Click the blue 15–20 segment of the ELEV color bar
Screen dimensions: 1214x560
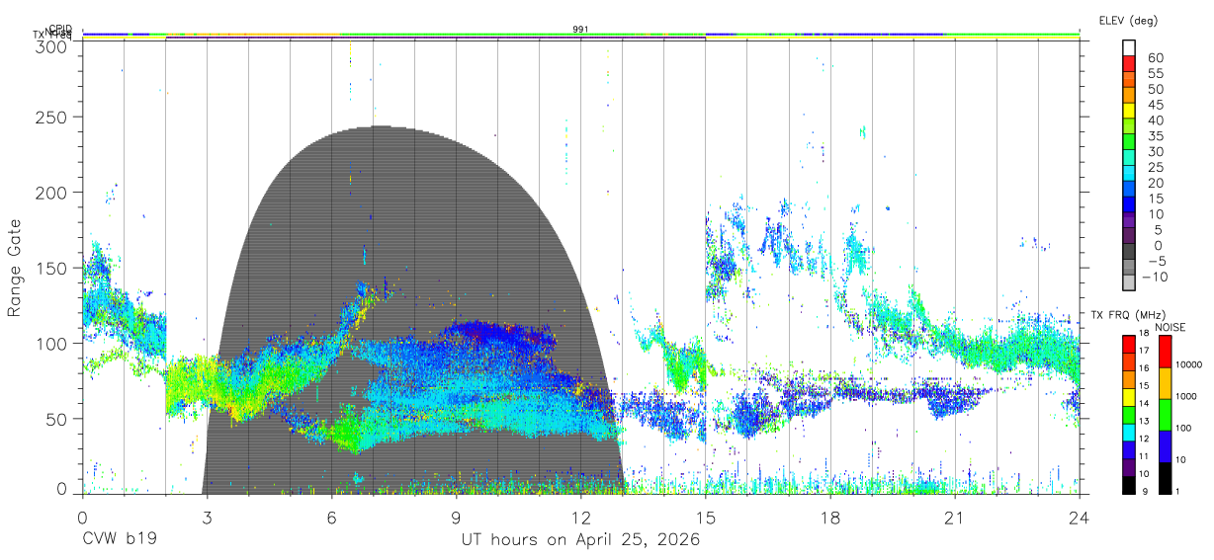(1129, 190)
